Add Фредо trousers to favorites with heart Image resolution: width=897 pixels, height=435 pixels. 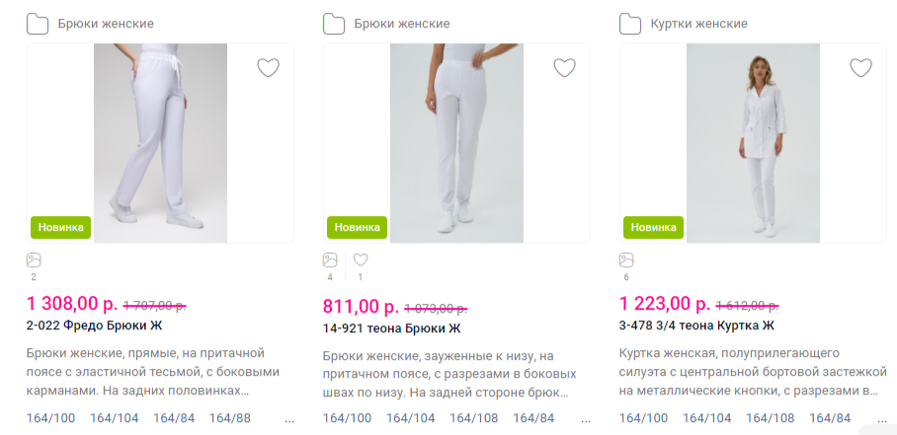coord(268,68)
